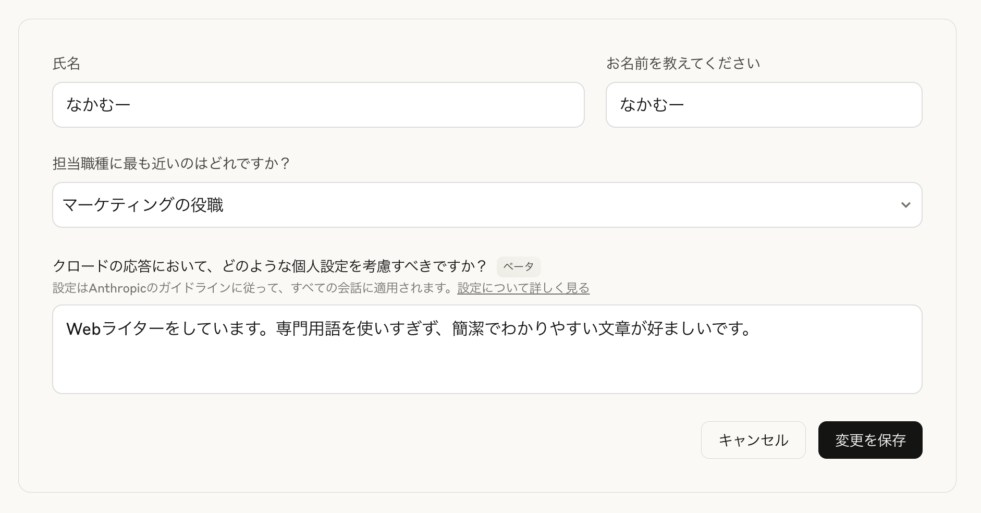Image resolution: width=981 pixels, height=513 pixels.
Task: Save changes with 変更を保存 button
Action: pos(870,440)
